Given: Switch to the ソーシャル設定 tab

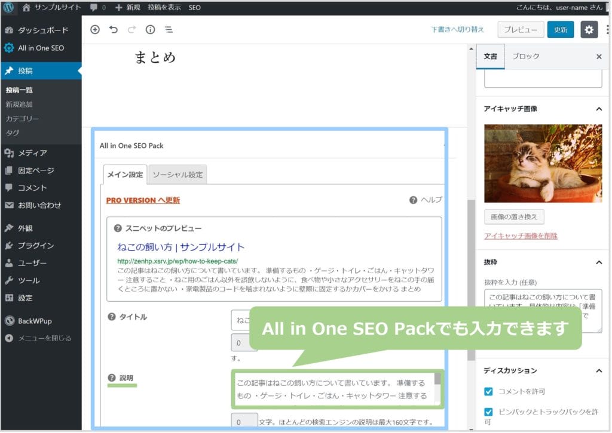Looking at the screenshot, I should 178,175.
